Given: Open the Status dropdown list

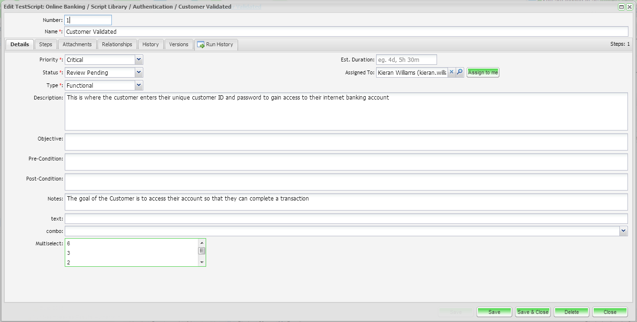Looking at the screenshot, I should pyautogui.click(x=139, y=72).
